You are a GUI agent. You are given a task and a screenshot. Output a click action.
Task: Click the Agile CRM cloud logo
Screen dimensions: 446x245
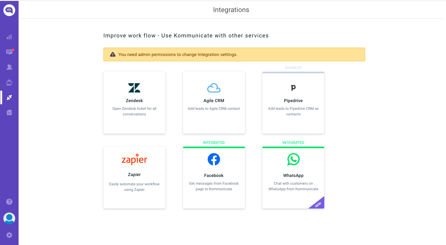214,88
